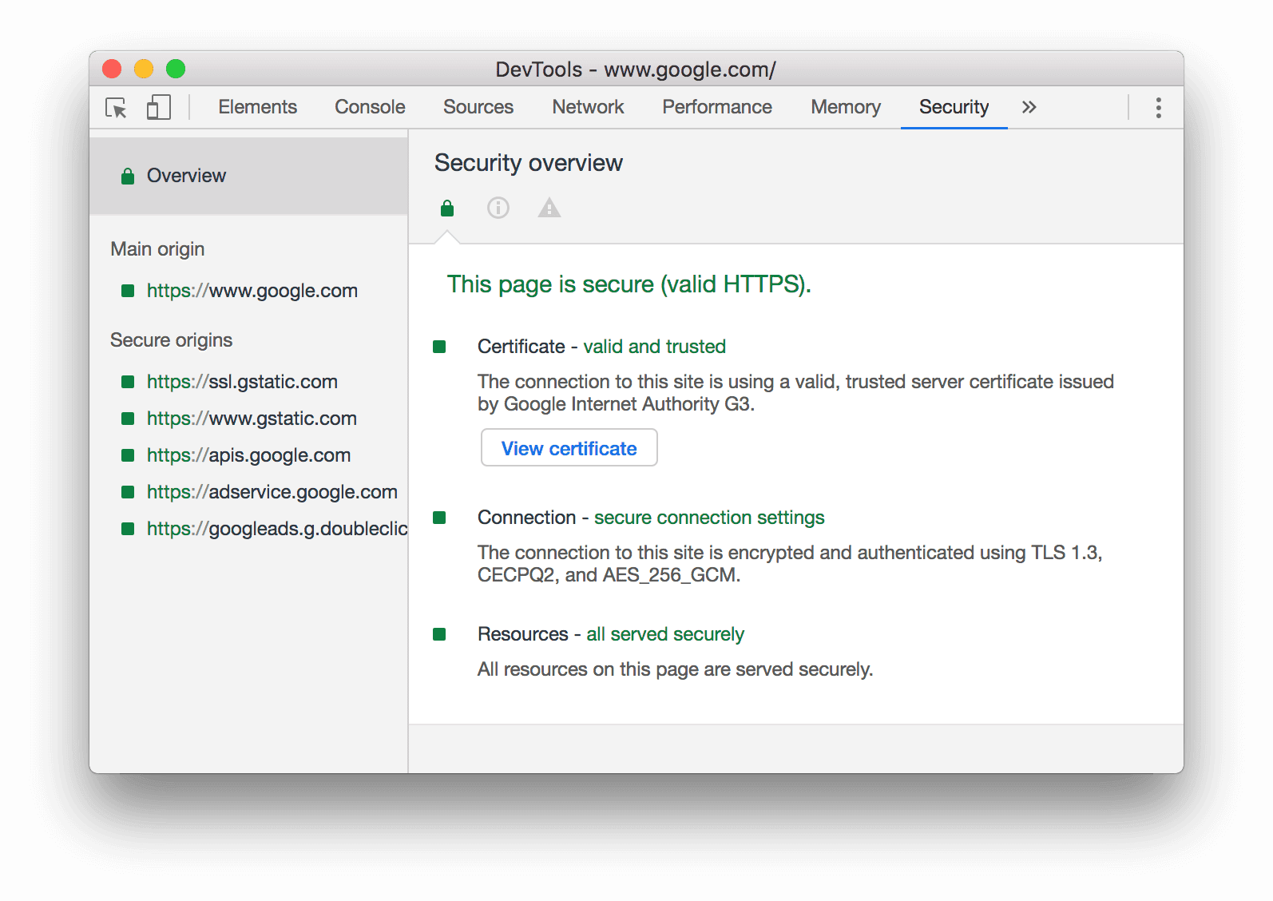Open the Memory tab
The width and height of the screenshot is (1273, 901).
click(845, 108)
